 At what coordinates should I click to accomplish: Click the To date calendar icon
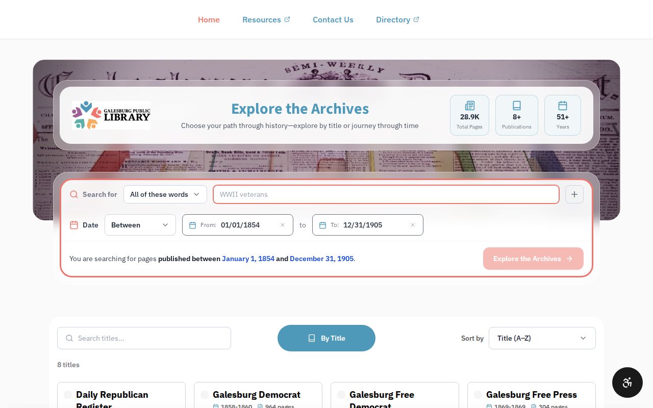(322, 225)
